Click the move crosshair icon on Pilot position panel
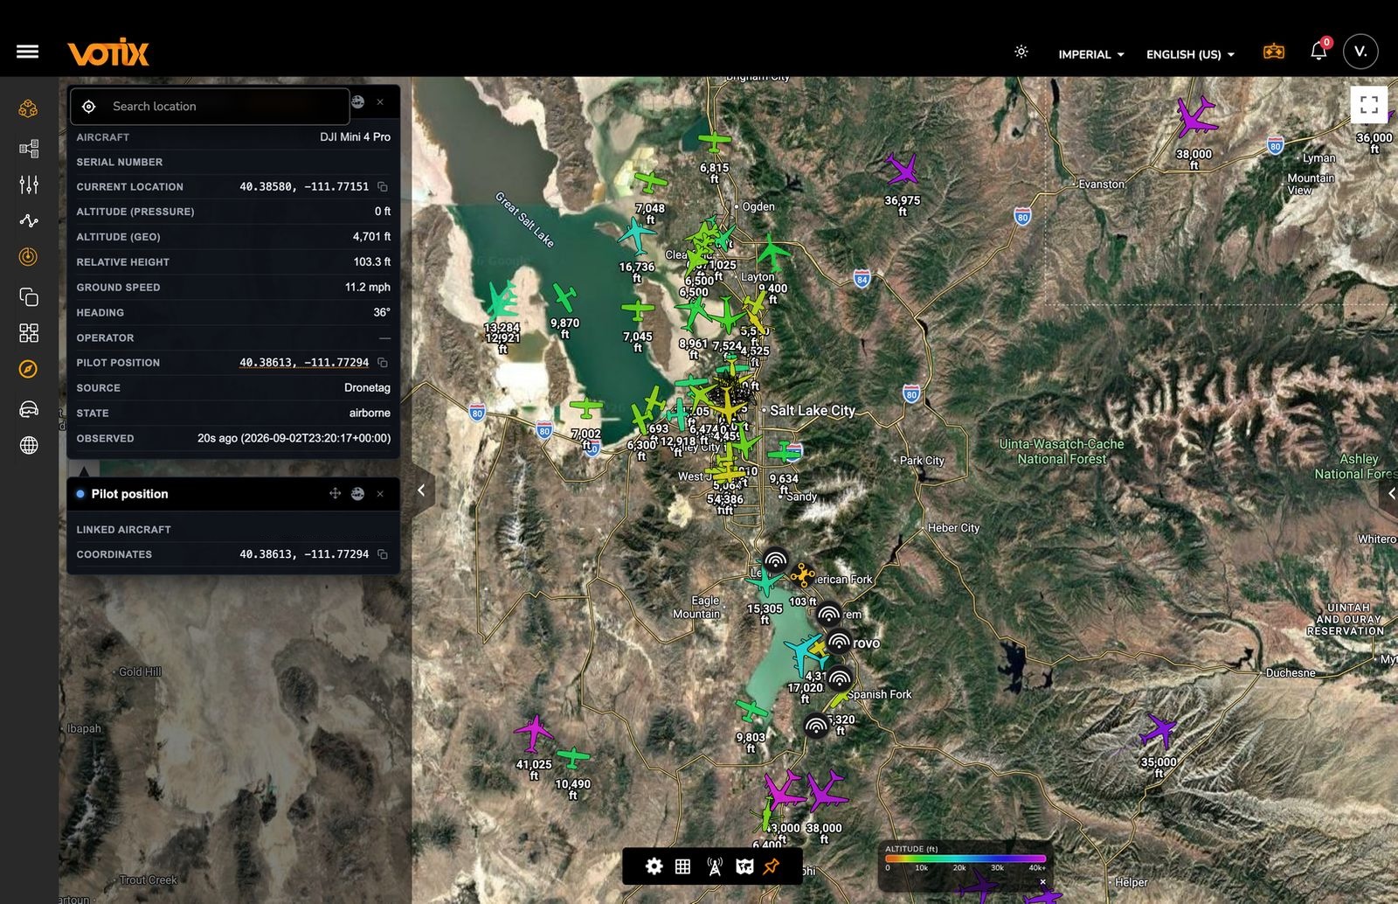The height and width of the screenshot is (904, 1398). (335, 494)
